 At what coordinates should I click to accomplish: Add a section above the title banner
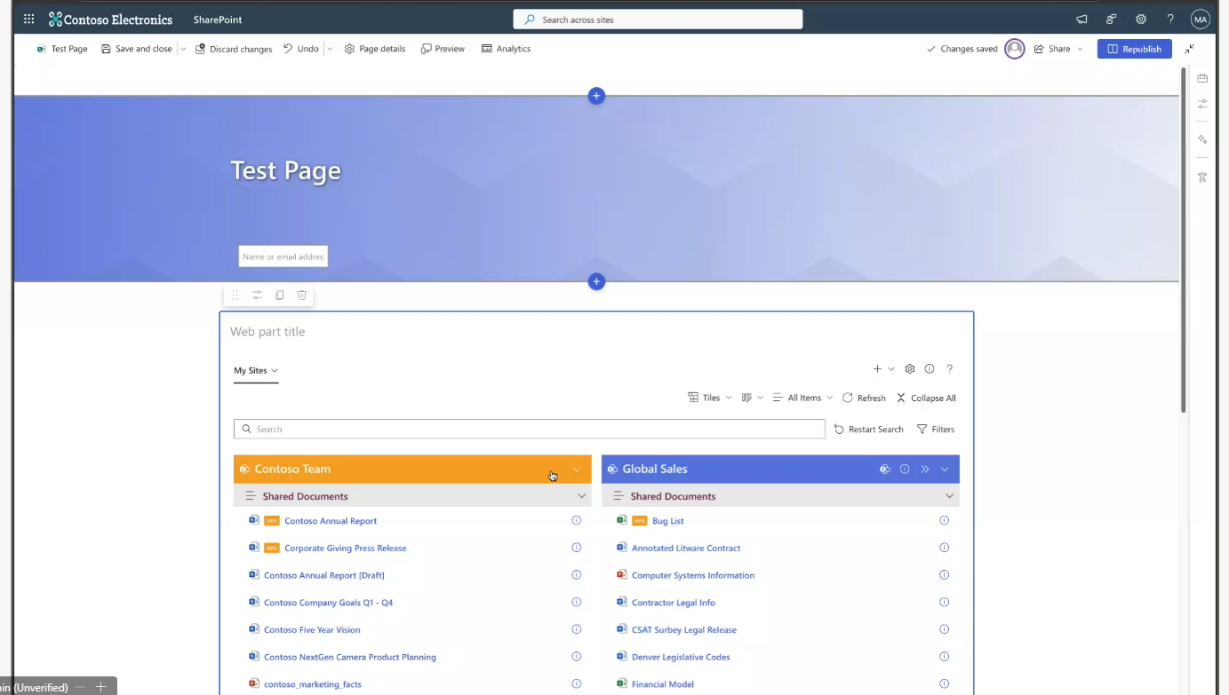[x=596, y=96]
